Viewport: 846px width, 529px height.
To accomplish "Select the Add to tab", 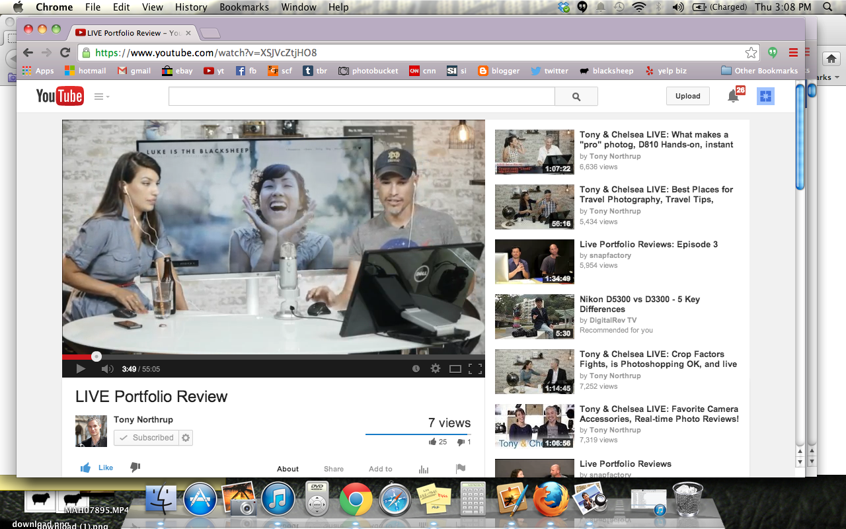I will click(x=381, y=469).
